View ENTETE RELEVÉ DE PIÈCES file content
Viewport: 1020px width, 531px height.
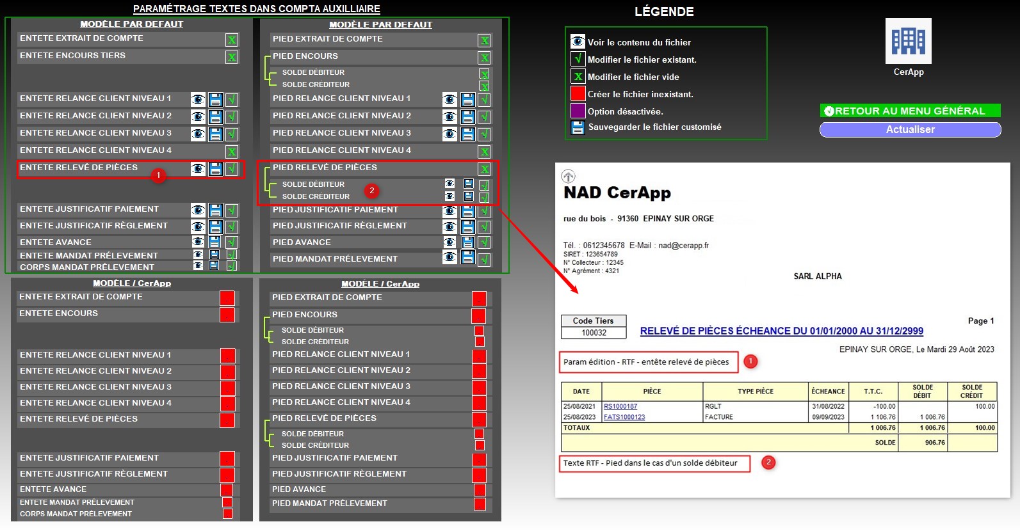coord(198,169)
